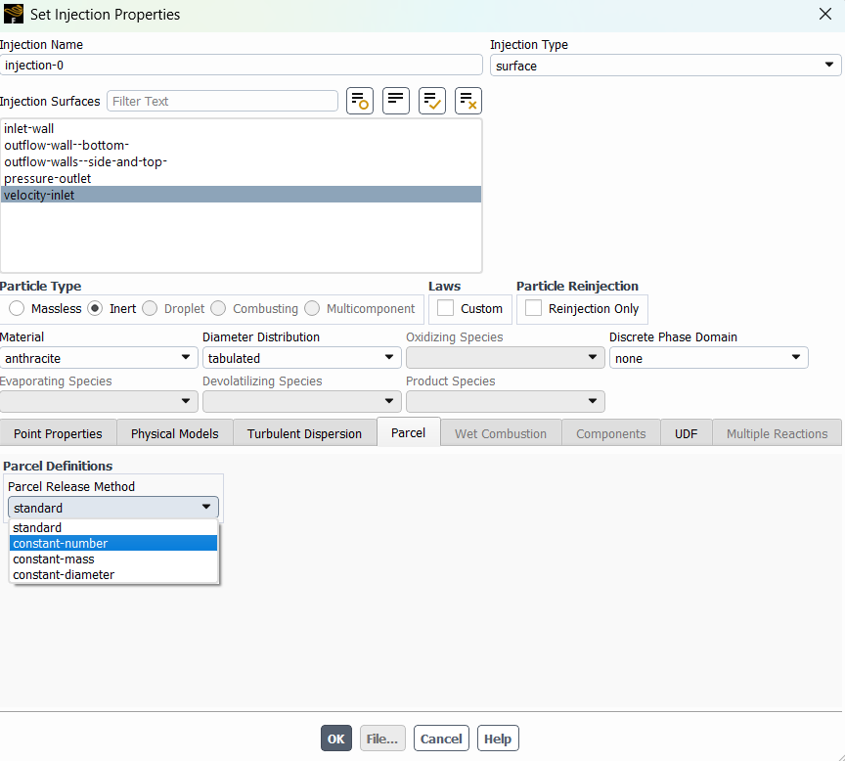Switch to the Turbulent Dispersion tab

(304, 433)
